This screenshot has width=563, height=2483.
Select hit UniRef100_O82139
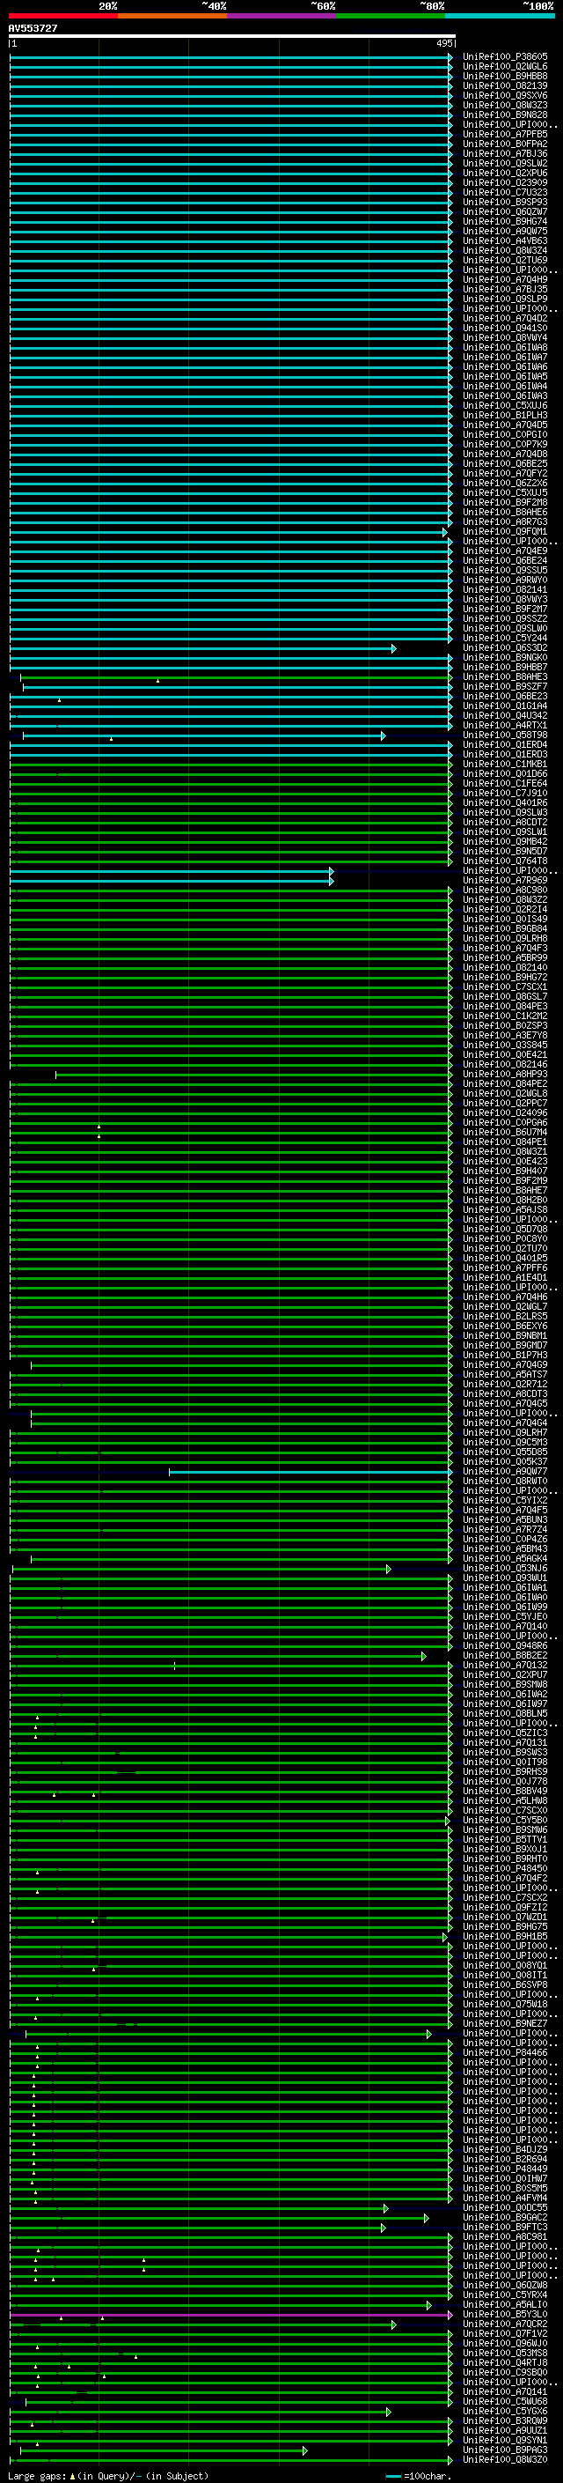pos(504,85)
